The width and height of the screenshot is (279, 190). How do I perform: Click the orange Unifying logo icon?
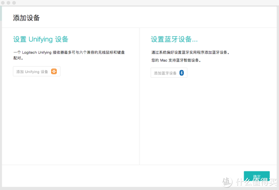click(54, 71)
